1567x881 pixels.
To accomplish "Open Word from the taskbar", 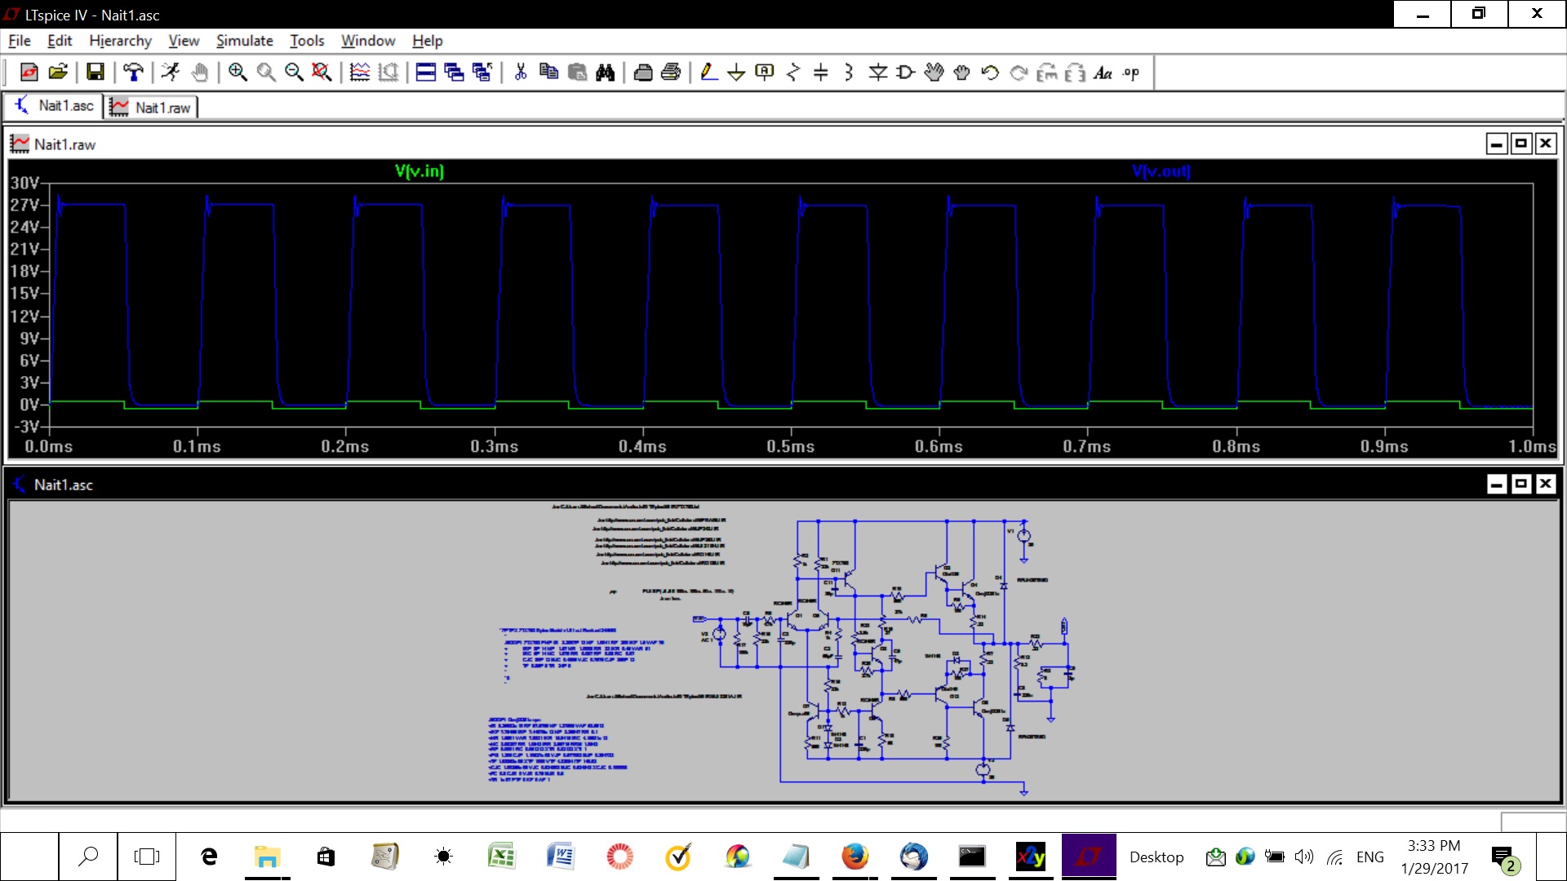I will coord(561,857).
